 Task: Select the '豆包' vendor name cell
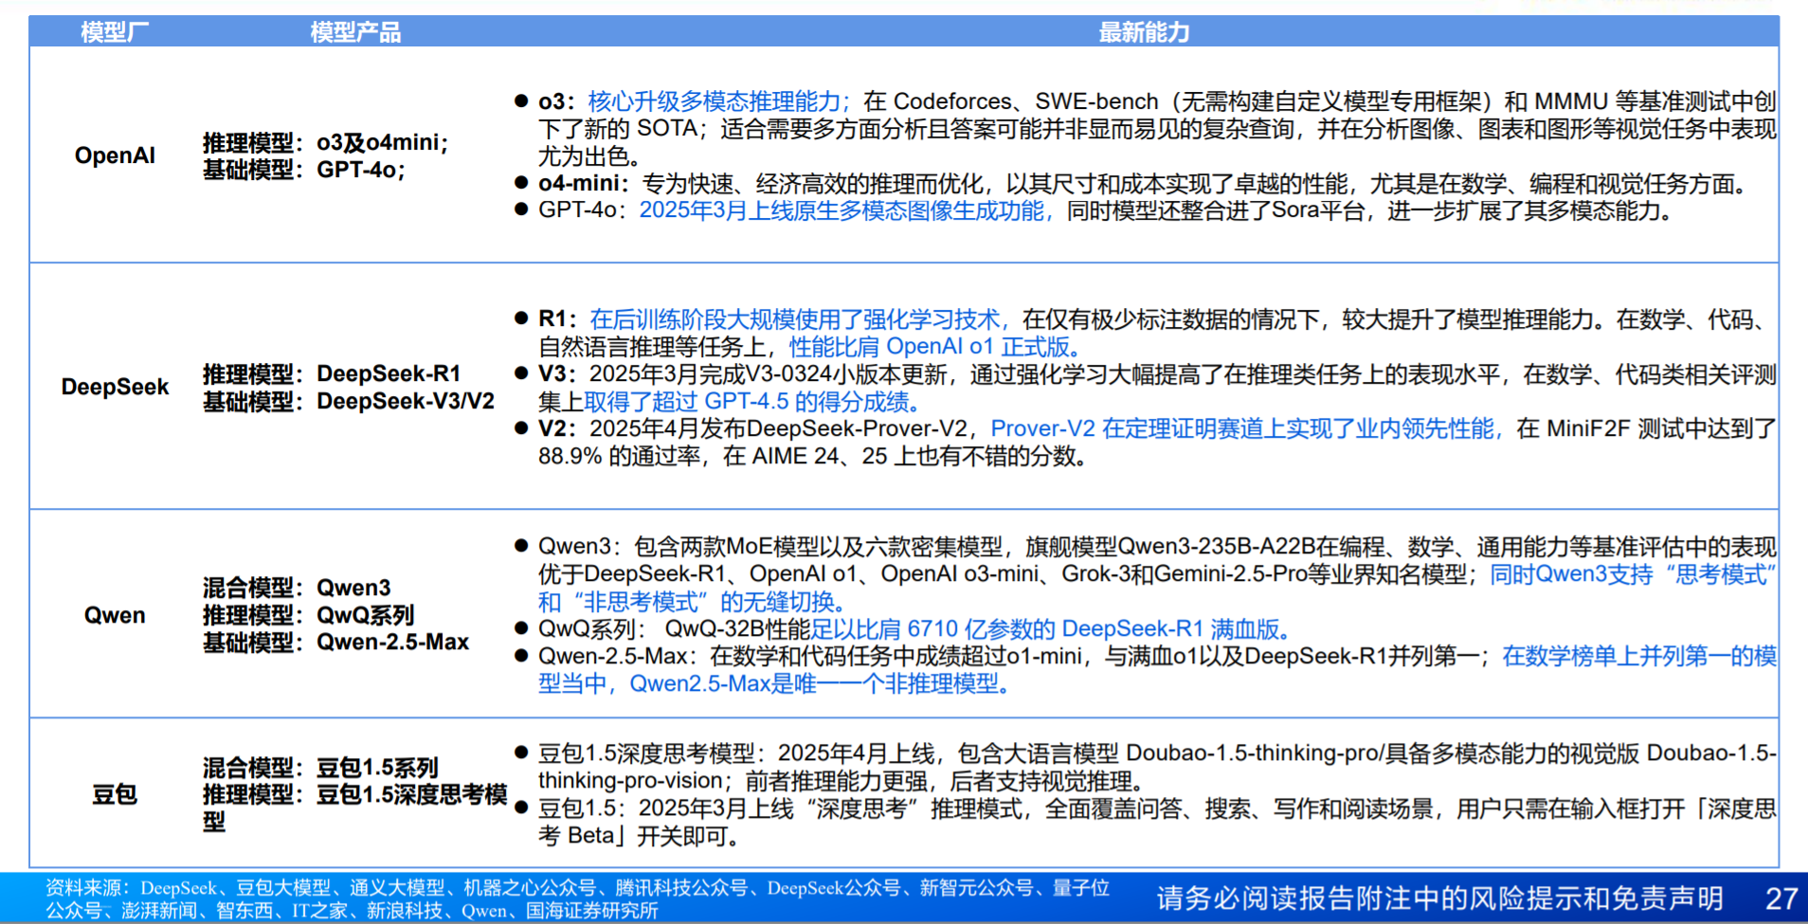[x=115, y=794]
